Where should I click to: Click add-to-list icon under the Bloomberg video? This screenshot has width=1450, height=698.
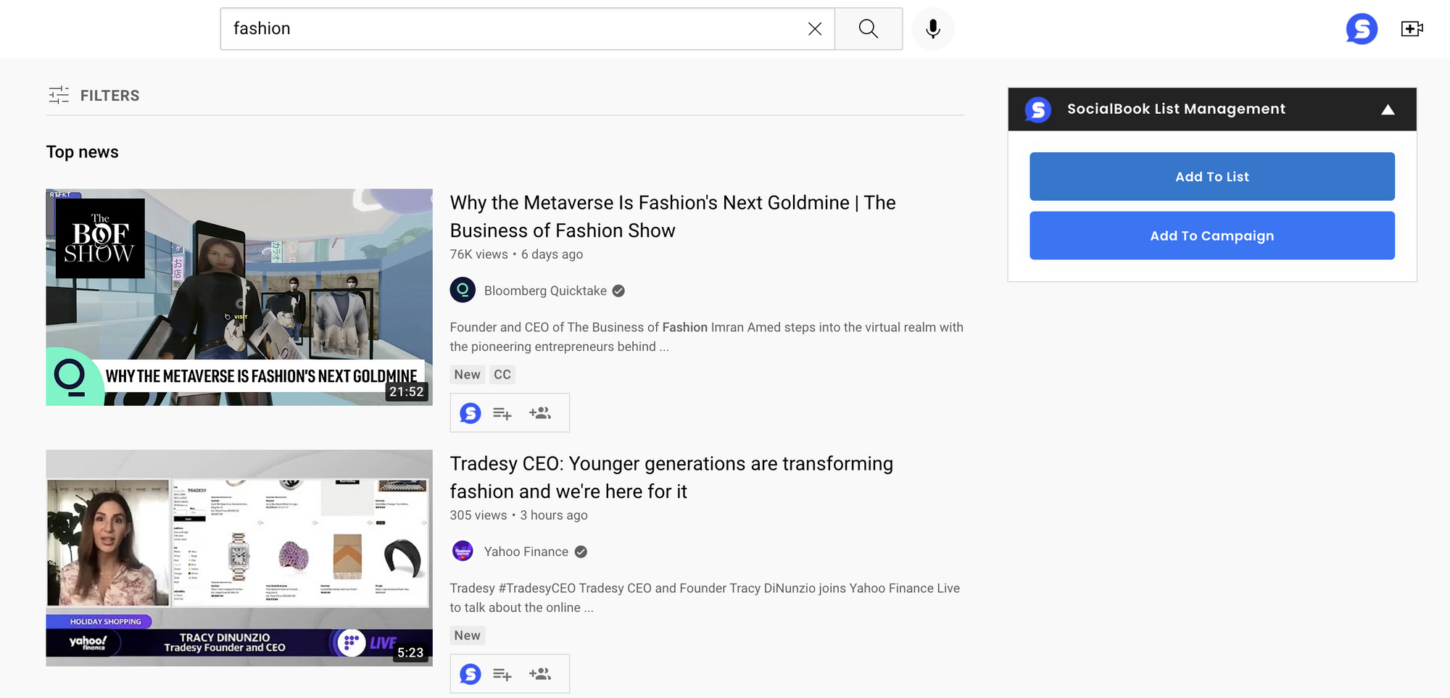(x=502, y=413)
